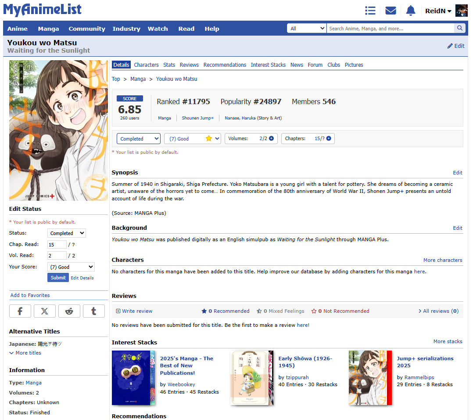Open the Anime menu

[17, 29]
